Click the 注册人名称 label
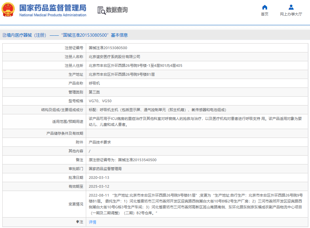Image resolution: width=310 pixels, height=228 pixels. point(74,57)
